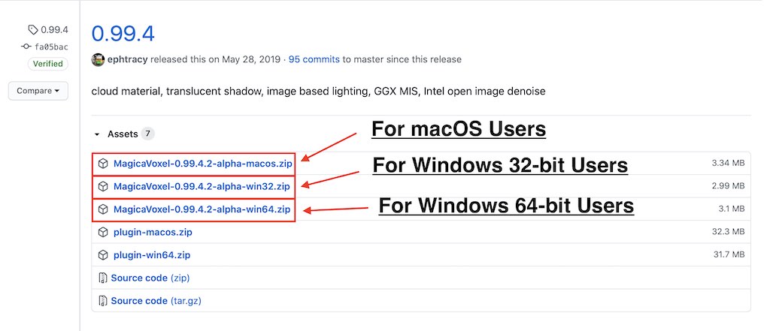Visit the ephtracy author profile link

tap(130, 59)
